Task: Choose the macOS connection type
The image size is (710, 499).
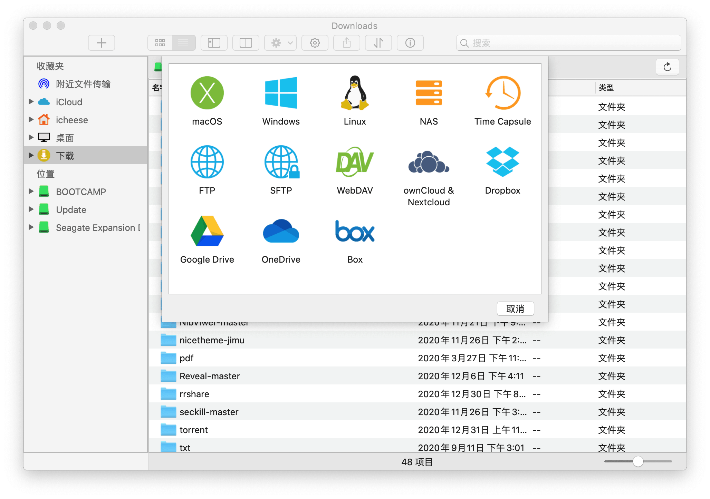Action: pos(207,93)
